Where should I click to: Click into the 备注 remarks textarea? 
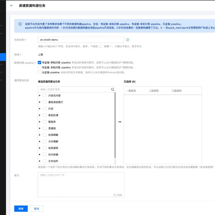[x=81, y=184]
